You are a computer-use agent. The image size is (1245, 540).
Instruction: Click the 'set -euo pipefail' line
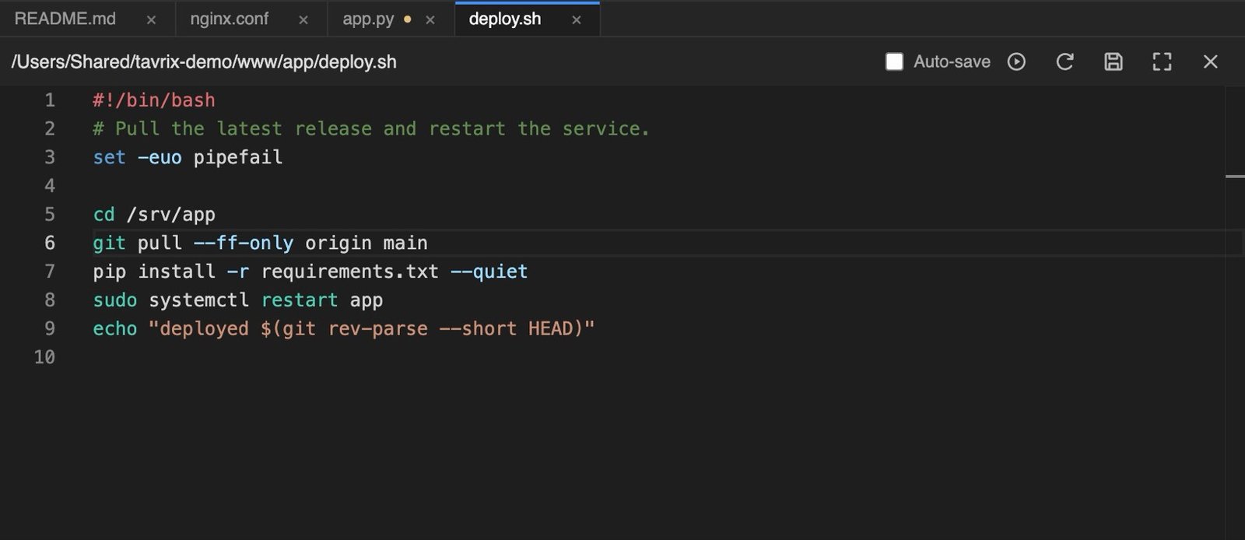tap(188, 157)
